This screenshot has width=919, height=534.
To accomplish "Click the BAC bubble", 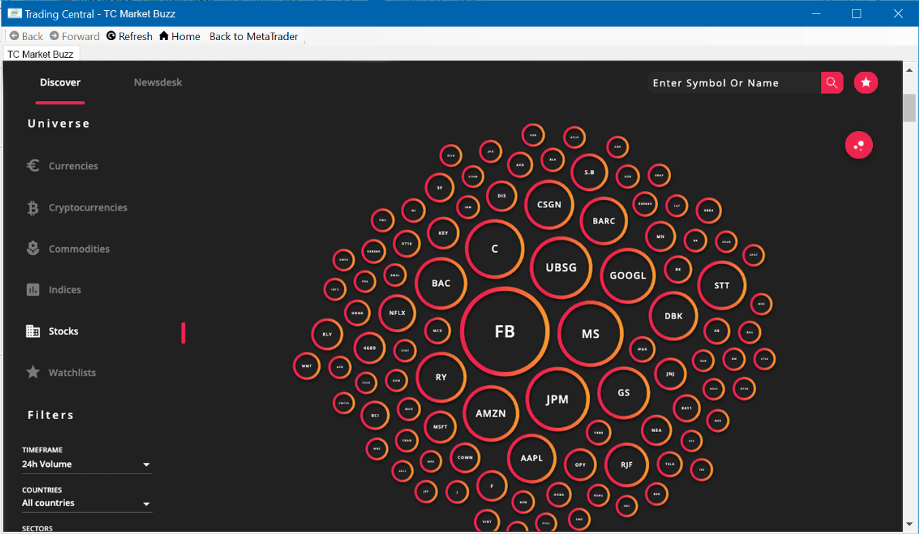I will (441, 283).
